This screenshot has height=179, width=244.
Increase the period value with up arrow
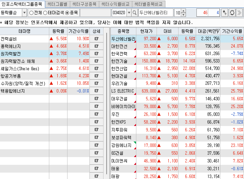pyautogui.click(x=184, y=11)
